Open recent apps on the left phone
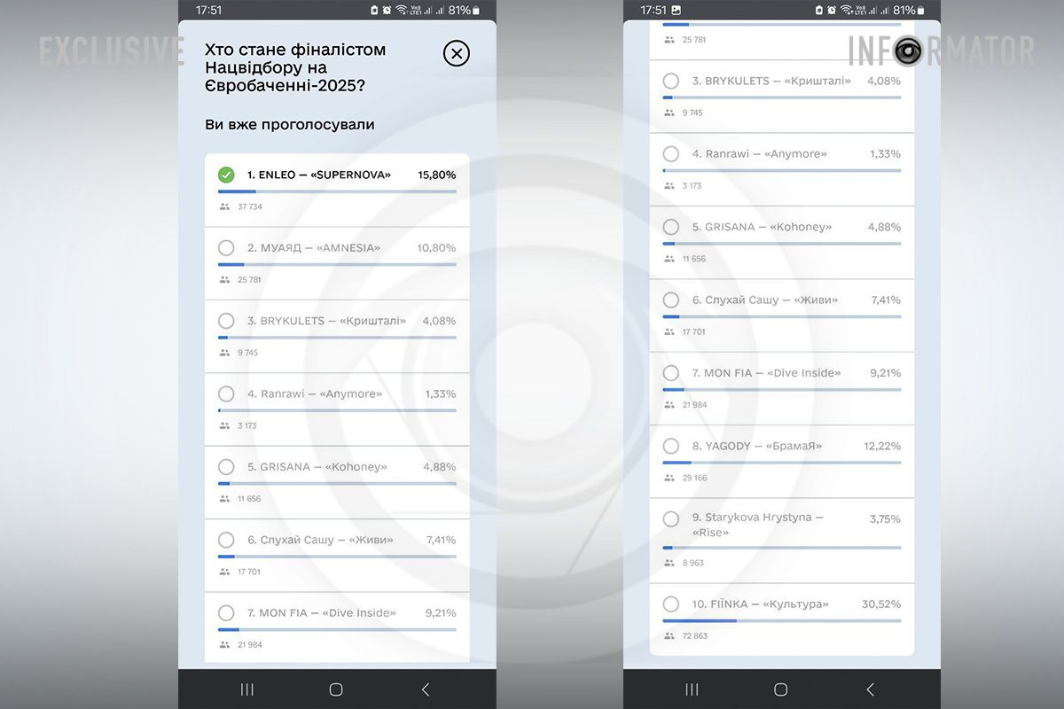This screenshot has width=1064, height=709. click(247, 690)
